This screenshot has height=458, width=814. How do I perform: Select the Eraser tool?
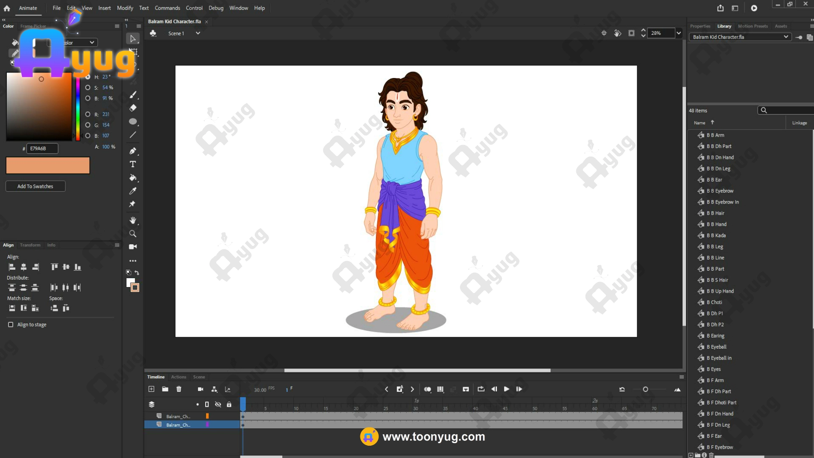tap(133, 108)
